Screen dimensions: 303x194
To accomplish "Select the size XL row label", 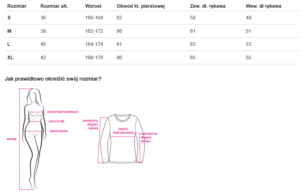I will click(10, 57).
